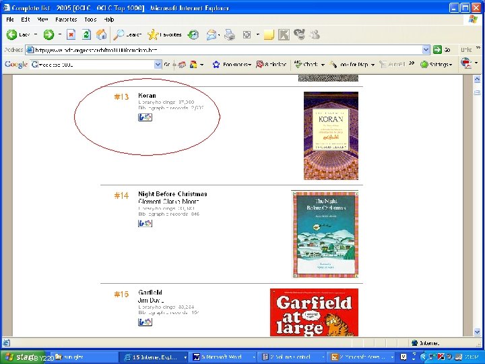Print the page with the printer icon
This screenshot has width=485, height=364.
click(x=230, y=34)
